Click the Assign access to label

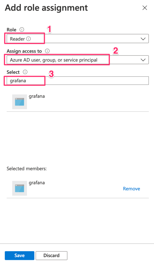[24, 51]
